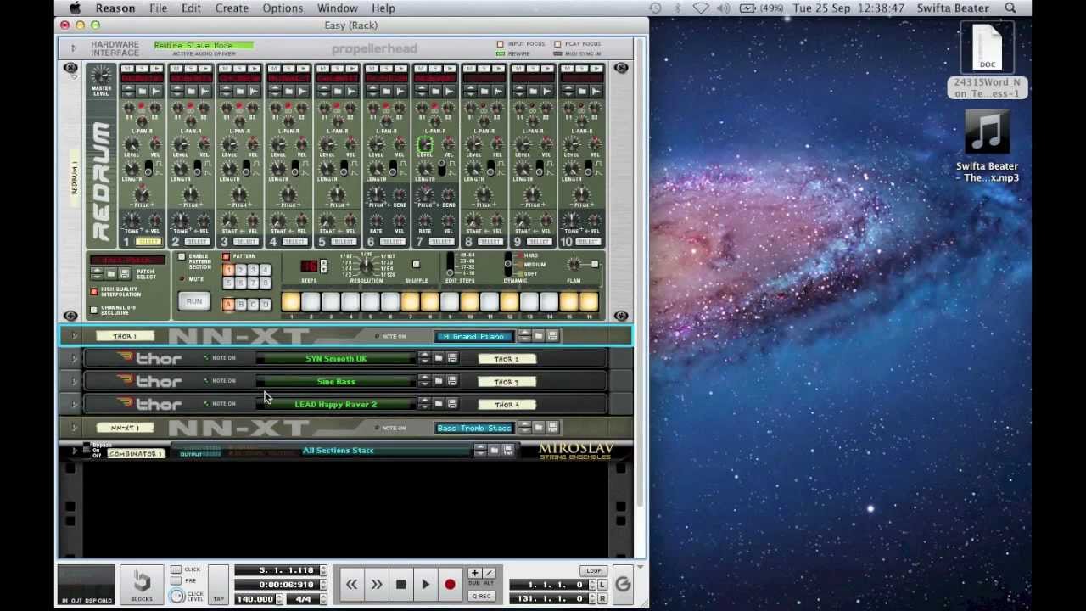Turn the Redrum Master Level knob

click(101, 75)
